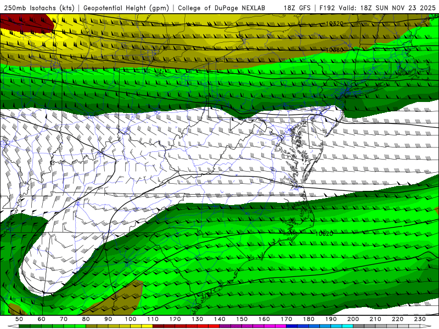The height and width of the screenshot is (329, 439).
Task: Click the 10620 height contour label
Action: click(x=324, y=234)
